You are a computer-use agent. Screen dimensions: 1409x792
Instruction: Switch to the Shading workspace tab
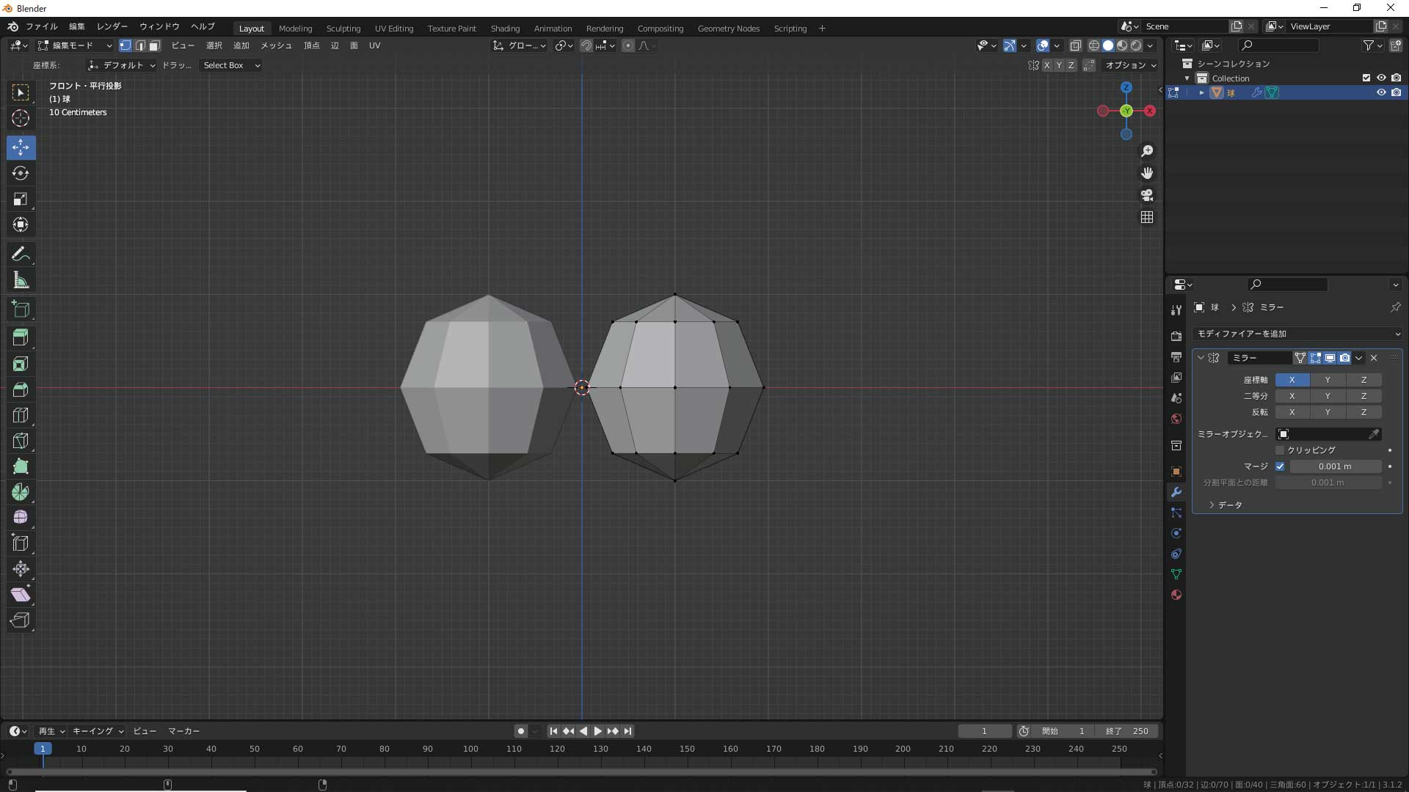coord(505,28)
